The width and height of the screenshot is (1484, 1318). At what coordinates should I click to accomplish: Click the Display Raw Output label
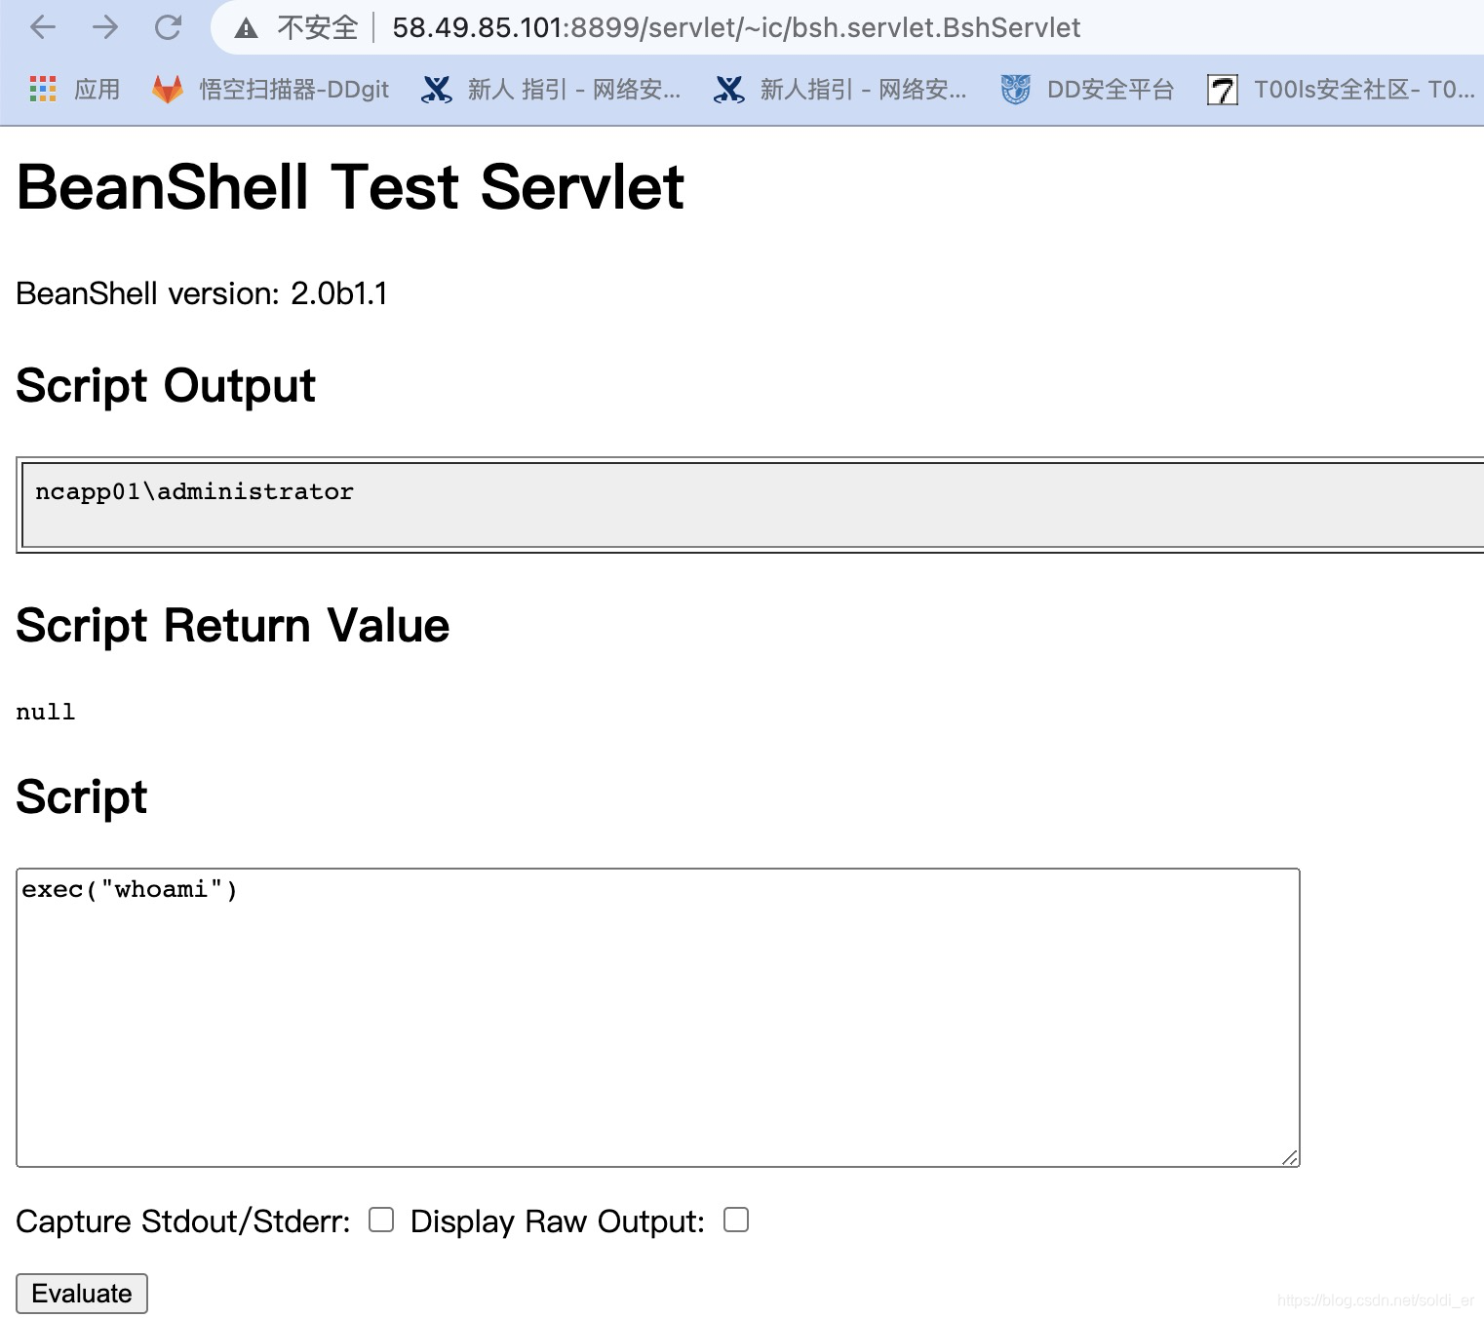coord(558,1221)
